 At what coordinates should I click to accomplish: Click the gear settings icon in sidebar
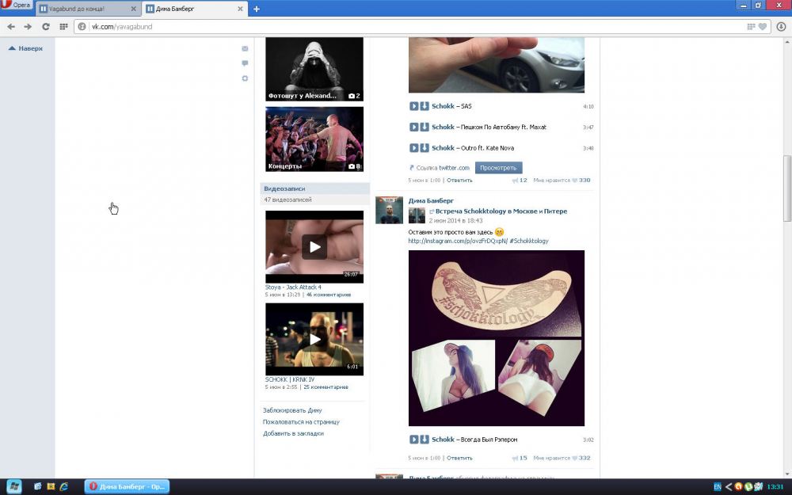[x=245, y=78]
